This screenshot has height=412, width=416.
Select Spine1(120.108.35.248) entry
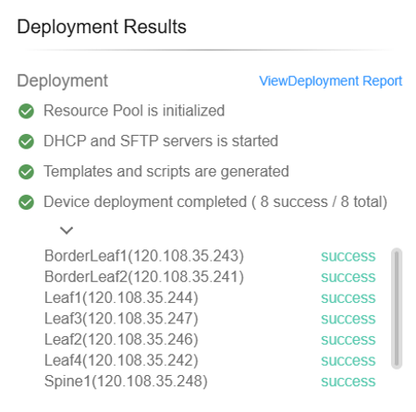click(x=126, y=382)
